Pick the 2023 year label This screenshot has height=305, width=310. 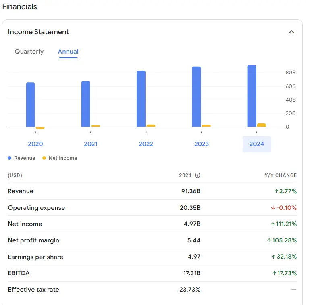(x=202, y=144)
